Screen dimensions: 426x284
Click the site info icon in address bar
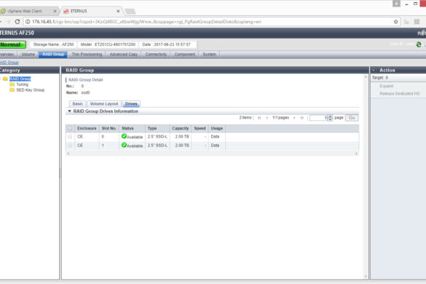28,22
